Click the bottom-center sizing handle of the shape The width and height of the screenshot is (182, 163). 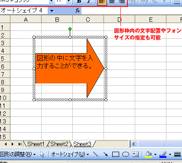(x=70, y=100)
